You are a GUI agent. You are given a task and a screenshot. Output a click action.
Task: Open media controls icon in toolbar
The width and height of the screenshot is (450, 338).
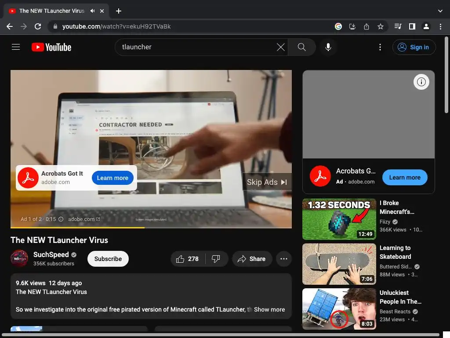[398, 26]
